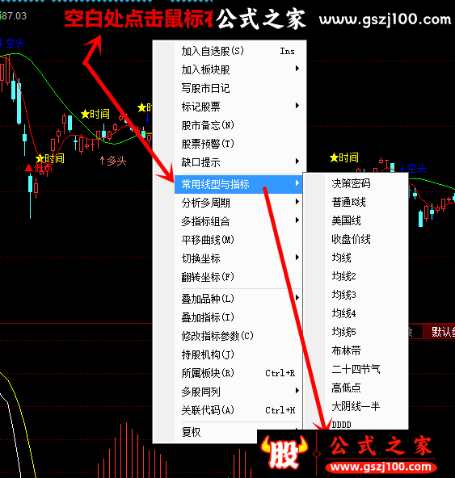
Task: Select 持股机构(J) menu item
Action: pyautogui.click(x=238, y=354)
